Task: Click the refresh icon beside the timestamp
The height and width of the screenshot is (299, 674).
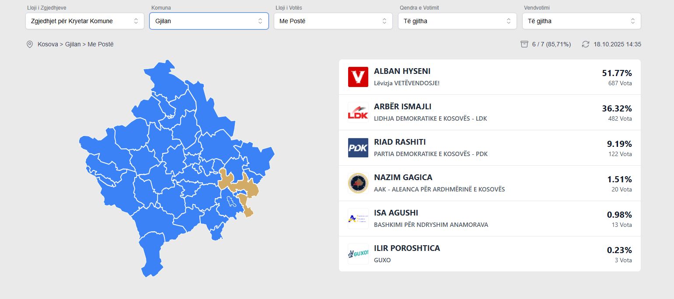Action: point(586,44)
